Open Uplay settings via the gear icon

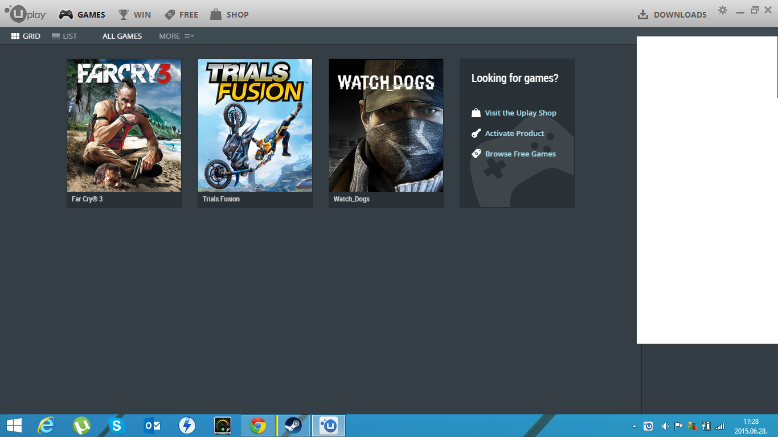pos(723,10)
